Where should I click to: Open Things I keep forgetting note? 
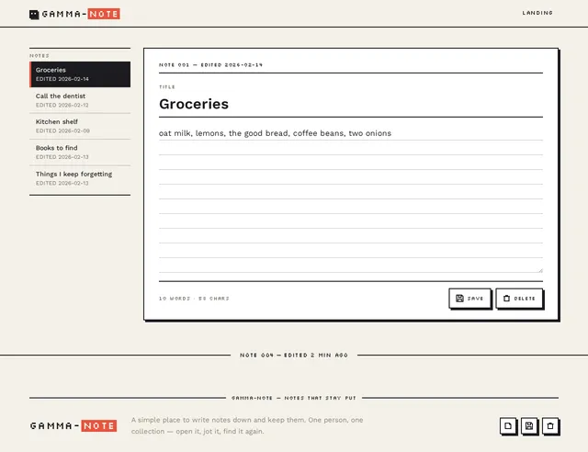pos(80,178)
